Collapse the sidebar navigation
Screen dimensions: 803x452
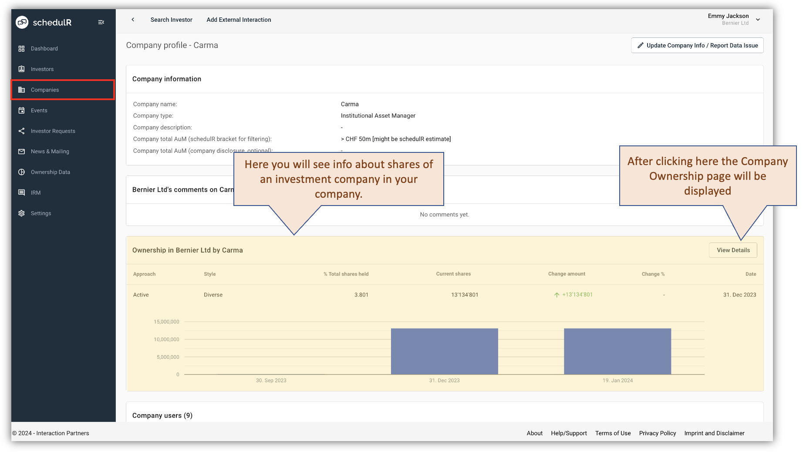[x=101, y=22]
